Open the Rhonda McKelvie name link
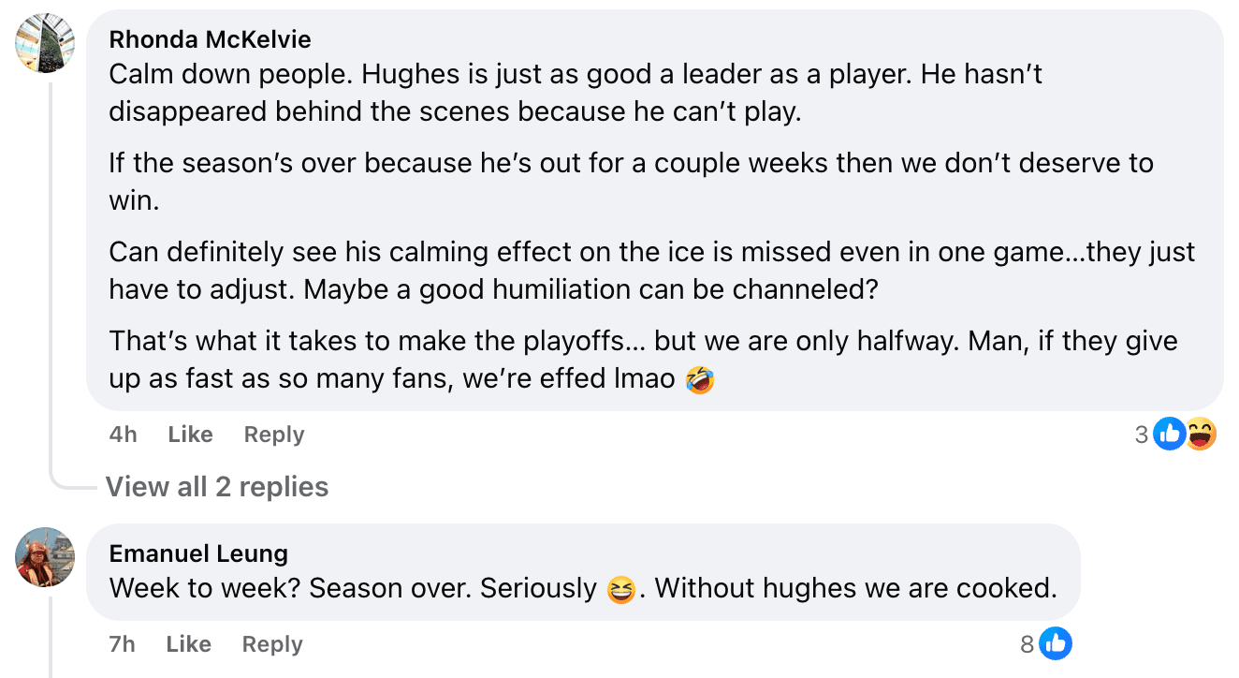Screen dimensions: 1239x678 tap(210, 39)
